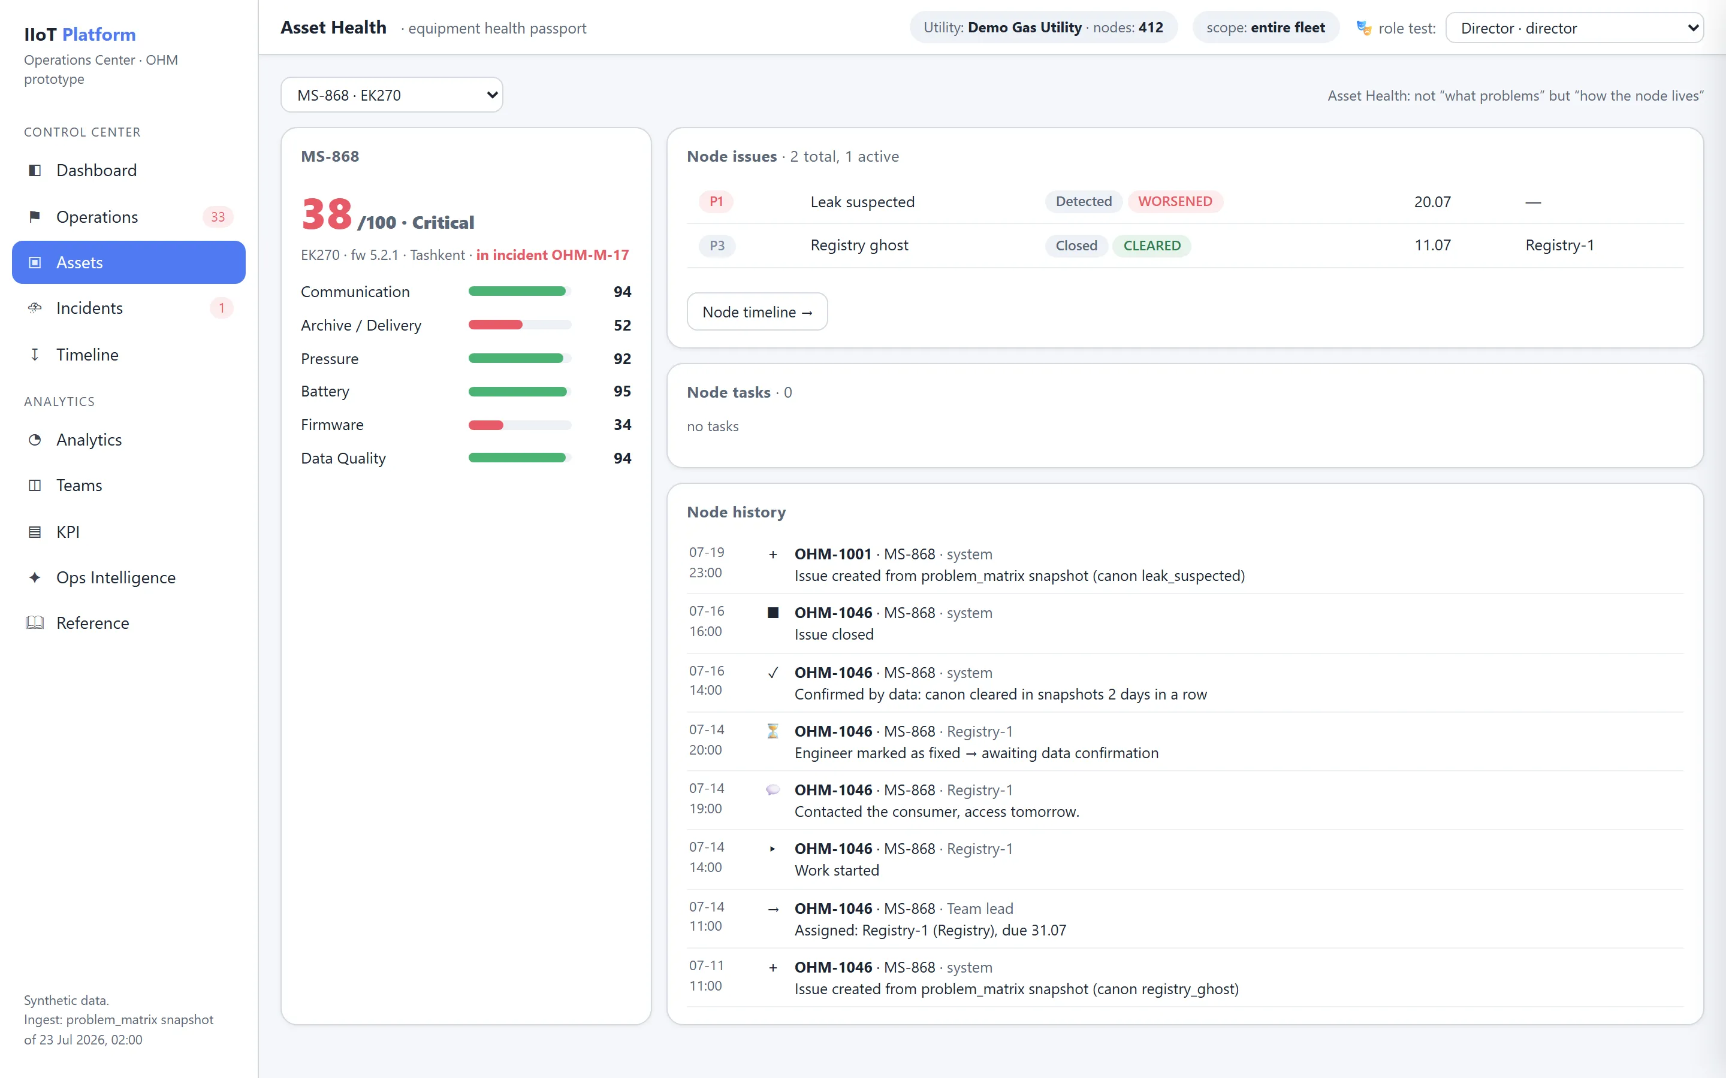Follow the in incident OHM-M-17 link

tap(553, 255)
